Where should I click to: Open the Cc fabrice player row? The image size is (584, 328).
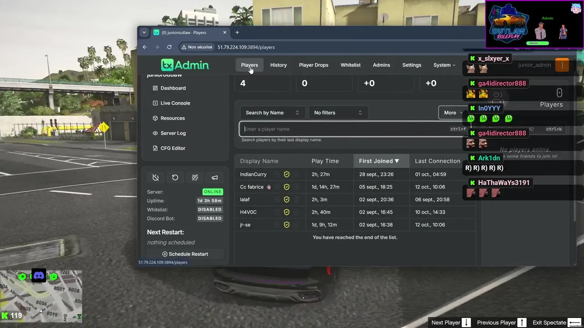tap(355, 187)
